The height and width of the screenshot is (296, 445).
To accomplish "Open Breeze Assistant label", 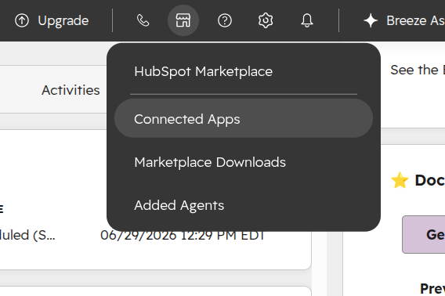I will pos(415,20).
